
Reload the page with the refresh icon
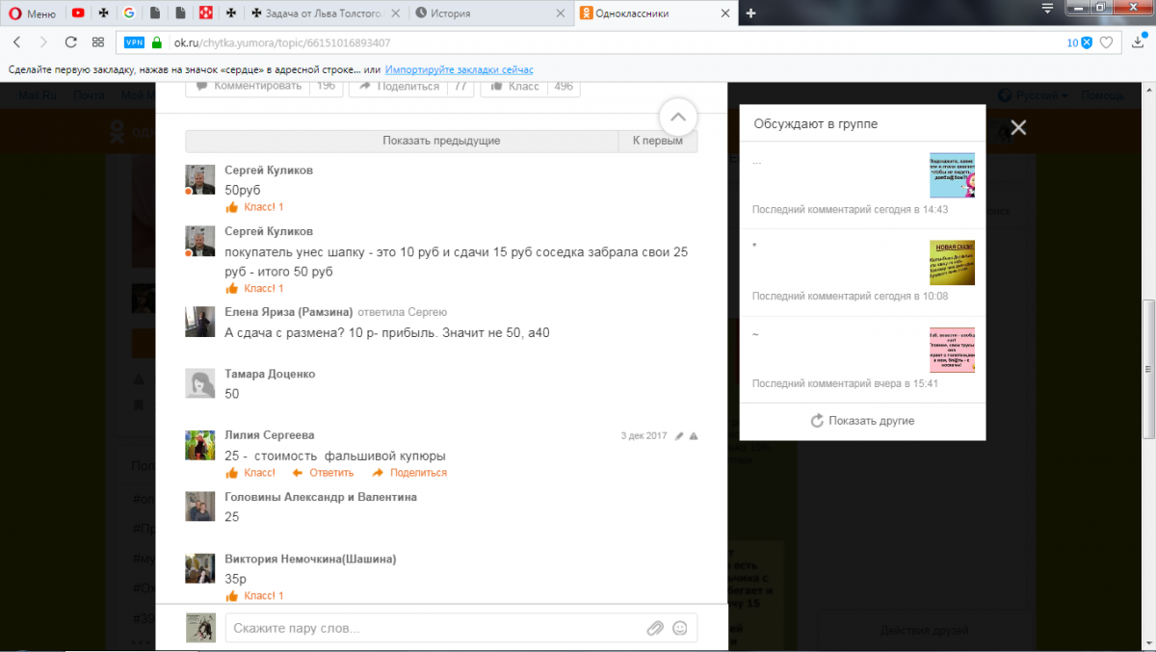[70, 42]
